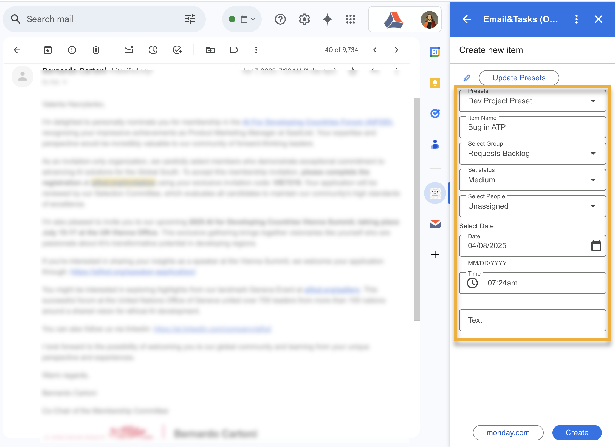Click the Update Presets button
Viewport: 615px width, 447px height.
click(519, 78)
